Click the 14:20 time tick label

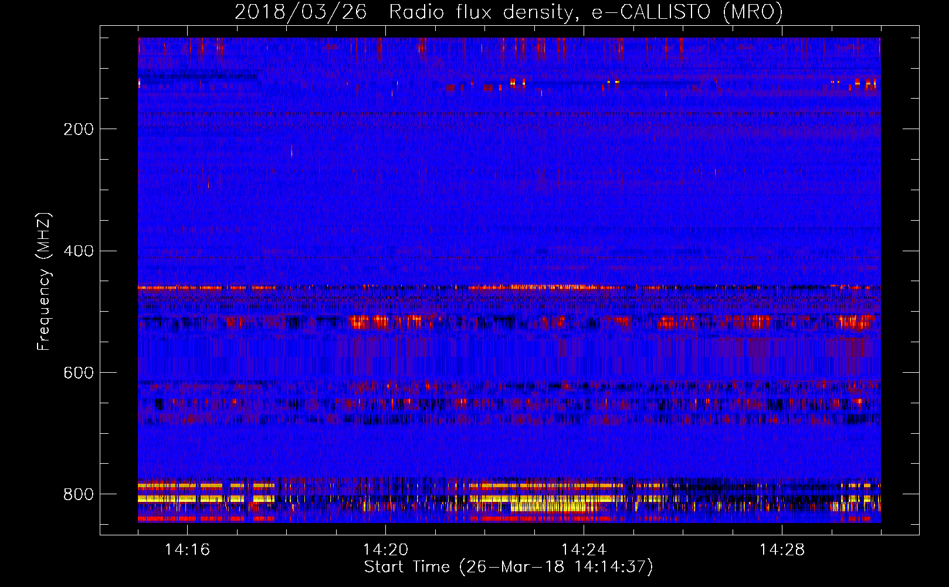[385, 550]
